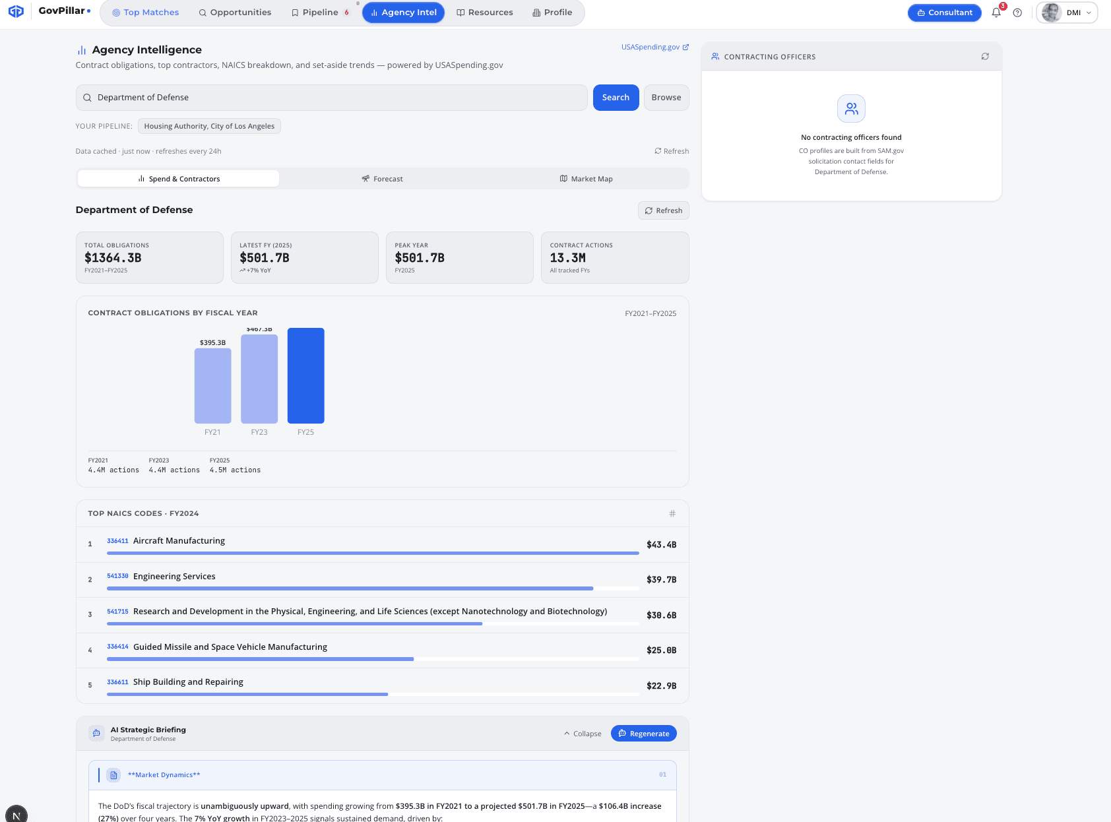This screenshot has width=1111, height=822.
Task: Click FY2021 4.4M actions text
Action: click(x=113, y=466)
